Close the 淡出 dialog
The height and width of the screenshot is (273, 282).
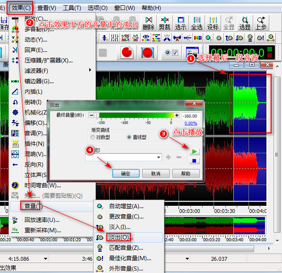coord(194,104)
